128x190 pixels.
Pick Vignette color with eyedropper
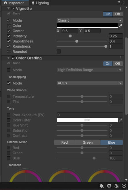121,26
